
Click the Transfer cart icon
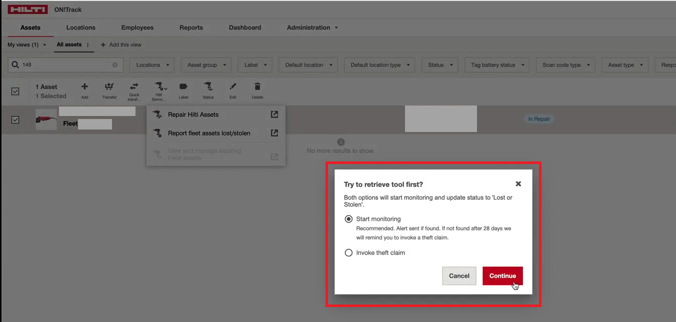pos(109,87)
